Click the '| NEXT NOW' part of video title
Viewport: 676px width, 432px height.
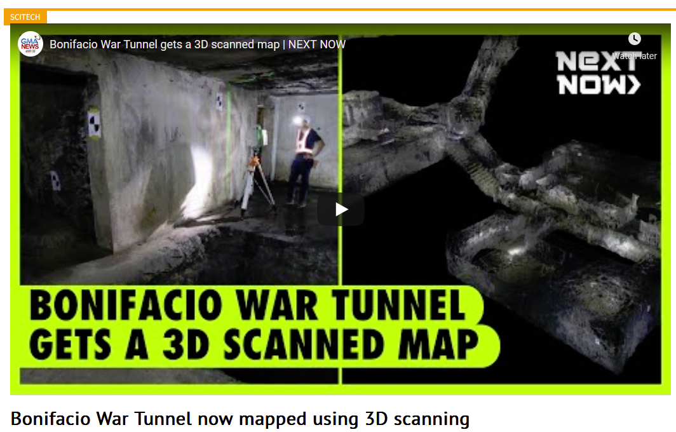click(314, 44)
